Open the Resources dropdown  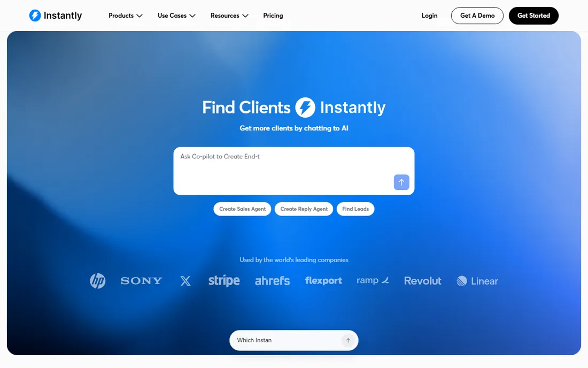[x=229, y=16]
